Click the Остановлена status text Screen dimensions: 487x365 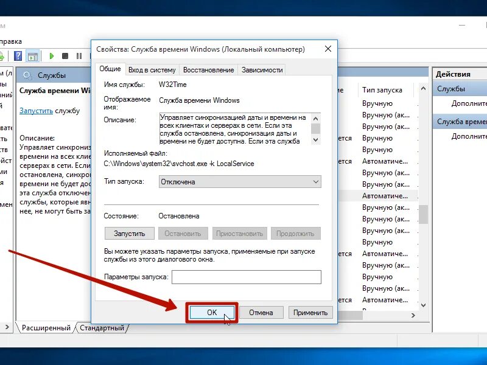(x=179, y=216)
